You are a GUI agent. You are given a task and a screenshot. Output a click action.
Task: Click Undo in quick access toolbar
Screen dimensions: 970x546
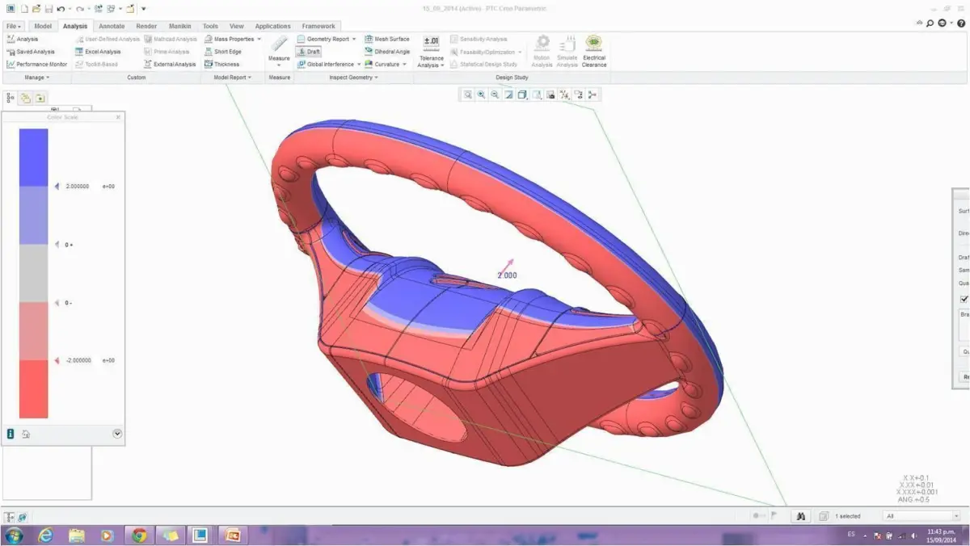61,9
